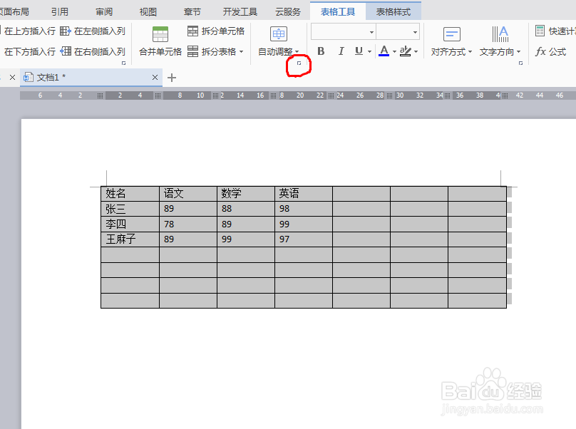576x429 pixels.
Task: Open the circled AutoFit dropdown arrow
Action: pos(299,64)
